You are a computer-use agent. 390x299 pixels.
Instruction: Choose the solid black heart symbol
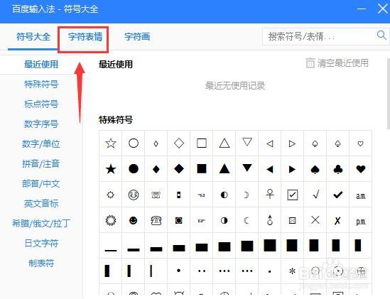361,169
